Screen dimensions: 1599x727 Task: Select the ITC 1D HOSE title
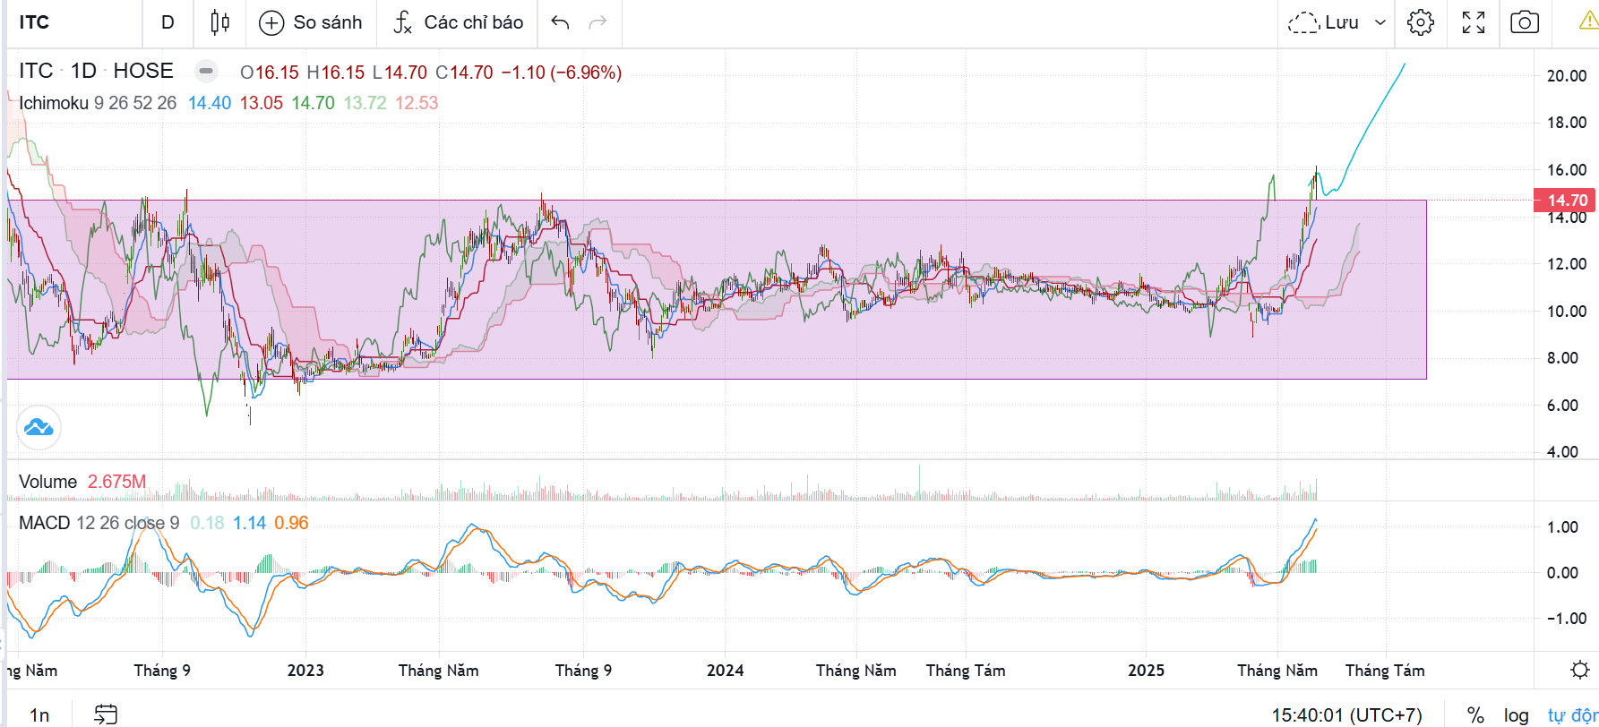[96, 71]
